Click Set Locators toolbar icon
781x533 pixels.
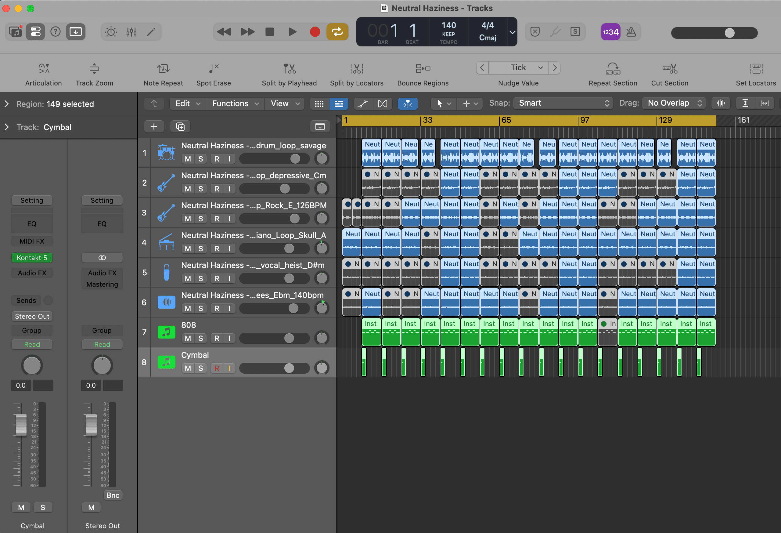pyautogui.click(x=756, y=69)
